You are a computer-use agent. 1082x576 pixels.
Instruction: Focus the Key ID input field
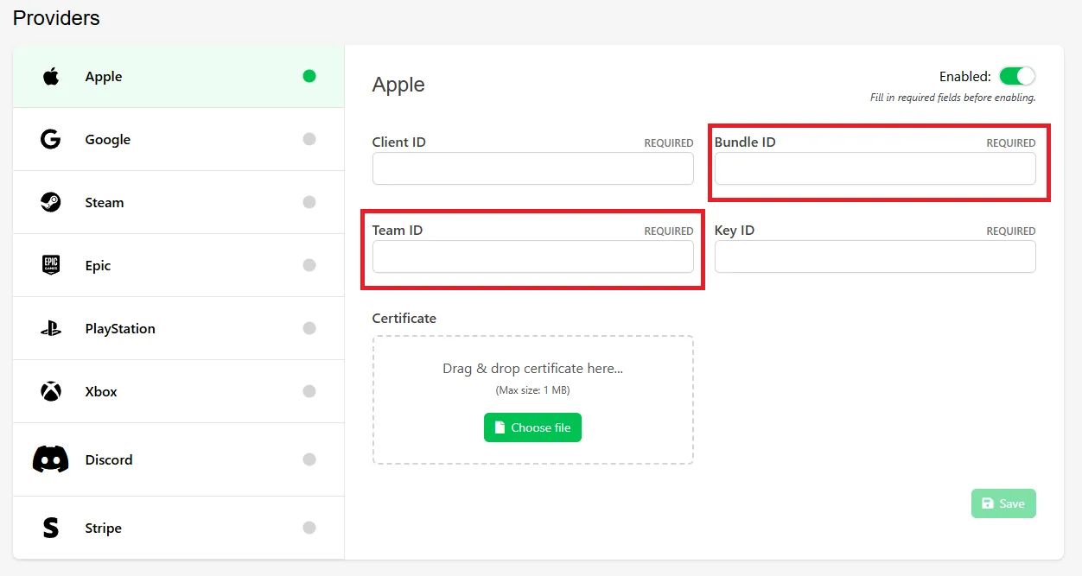tap(875, 256)
